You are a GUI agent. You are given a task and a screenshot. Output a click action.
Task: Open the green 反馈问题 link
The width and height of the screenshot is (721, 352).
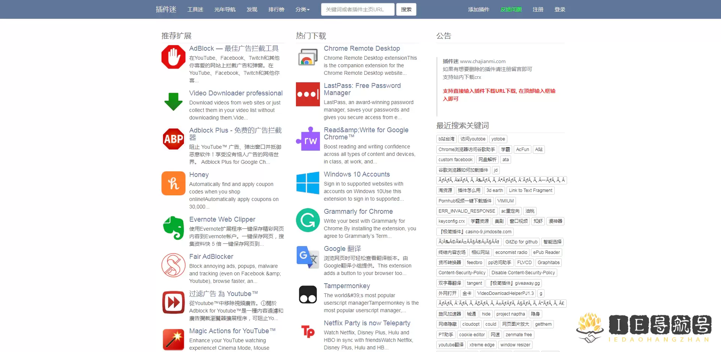pos(511,9)
